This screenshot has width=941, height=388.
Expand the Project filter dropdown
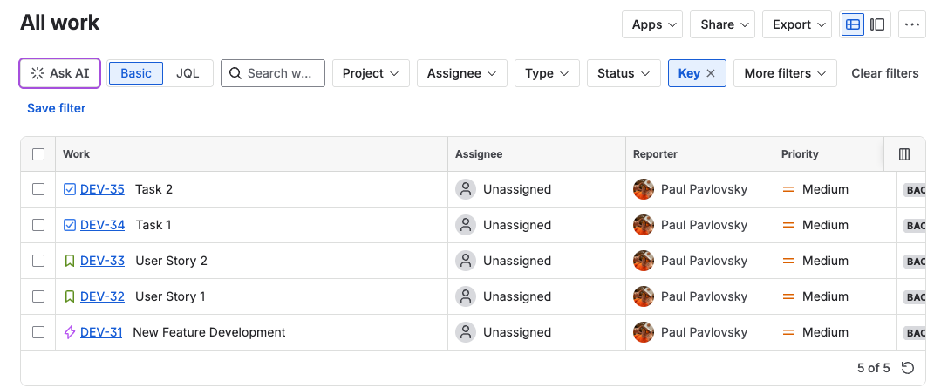(371, 73)
